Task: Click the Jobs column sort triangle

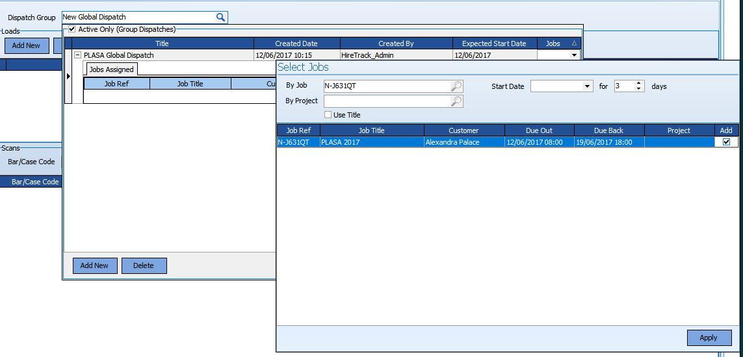Action: point(573,43)
